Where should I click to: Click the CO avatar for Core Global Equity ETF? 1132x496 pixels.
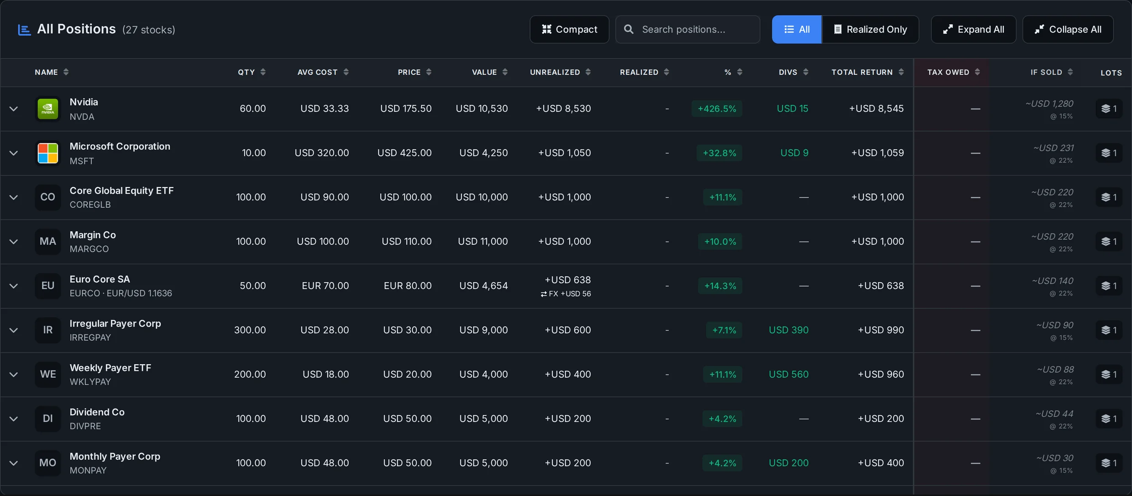47,197
